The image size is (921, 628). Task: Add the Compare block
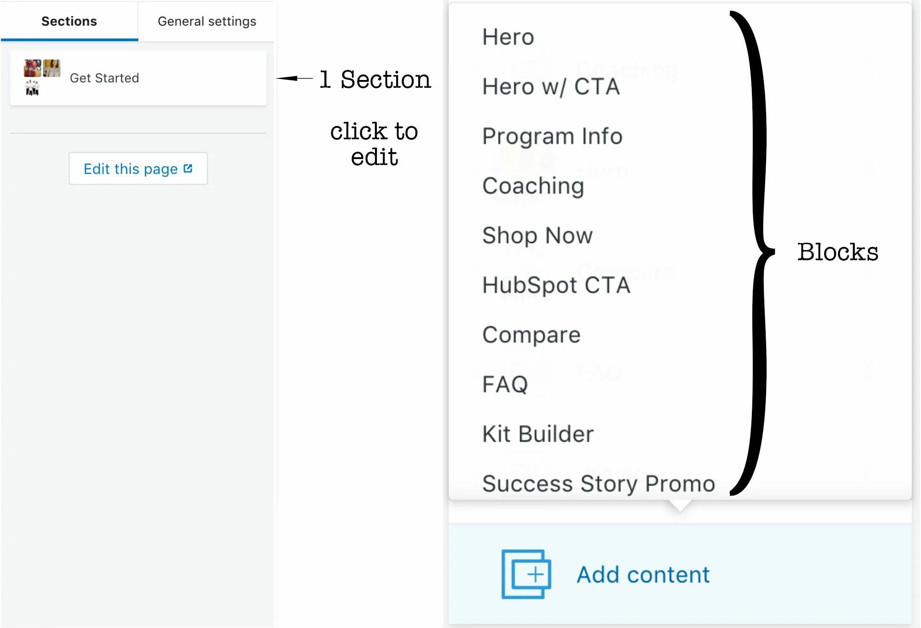click(532, 335)
